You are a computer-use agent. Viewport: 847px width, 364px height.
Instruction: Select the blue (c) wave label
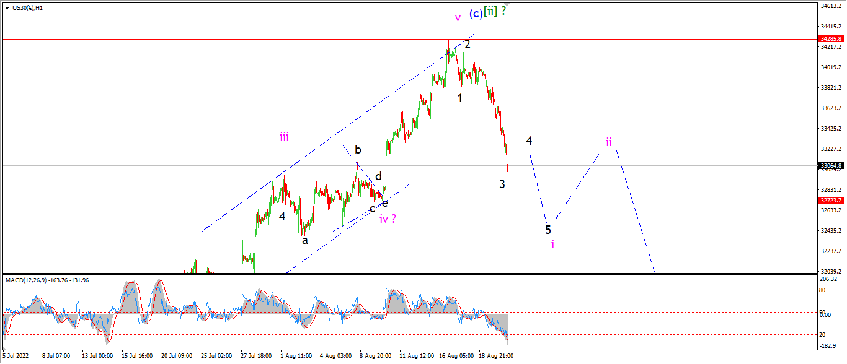tap(476, 12)
